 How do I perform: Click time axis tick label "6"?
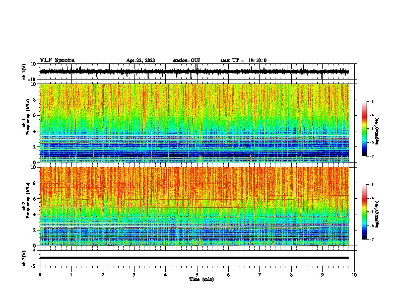[229, 275]
